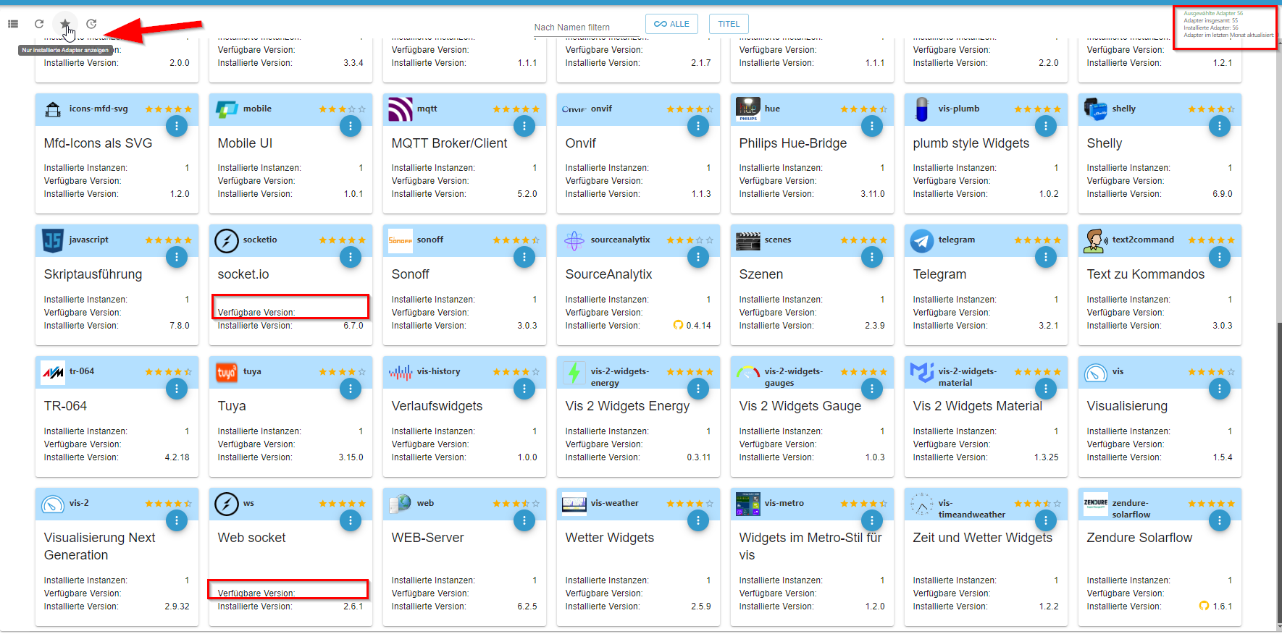The height and width of the screenshot is (634, 1282).
Task: Open the Vis 2 Widgets Material menu
Action: (1046, 389)
